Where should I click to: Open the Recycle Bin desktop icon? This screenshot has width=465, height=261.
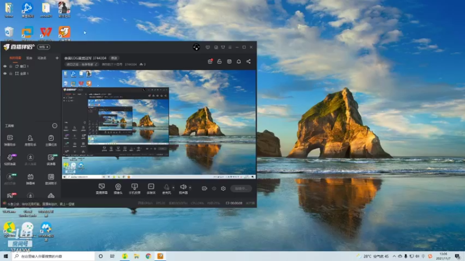(x=9, y=33)
